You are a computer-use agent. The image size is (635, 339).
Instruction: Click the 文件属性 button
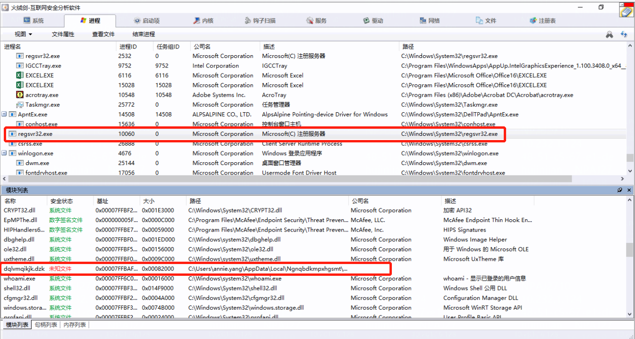tap(63, 34)
